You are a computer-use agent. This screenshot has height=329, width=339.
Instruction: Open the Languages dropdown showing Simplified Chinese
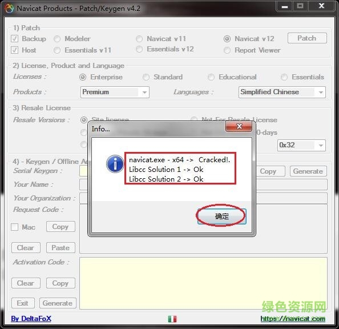(282, 92)
